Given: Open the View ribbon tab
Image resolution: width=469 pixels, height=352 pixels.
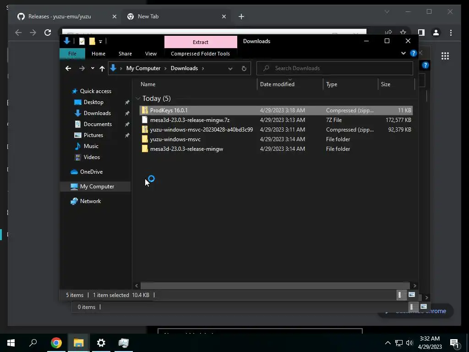Looking at the screenshot, I should pyautogui.click(x=151, y=54).
